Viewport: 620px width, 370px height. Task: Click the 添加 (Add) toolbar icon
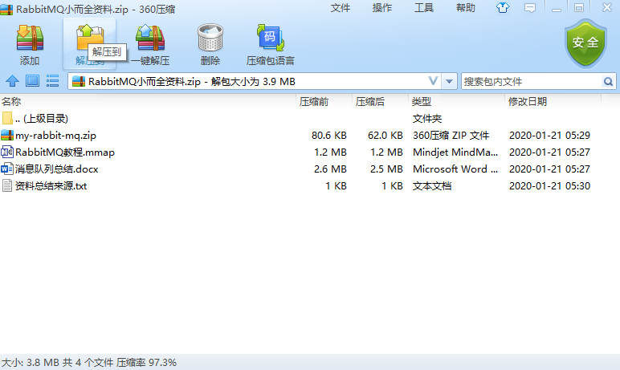click(30, 38)
